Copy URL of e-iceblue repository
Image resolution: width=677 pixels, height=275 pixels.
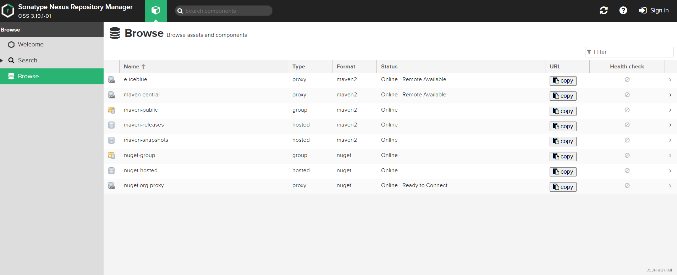[x=563, y=81]
